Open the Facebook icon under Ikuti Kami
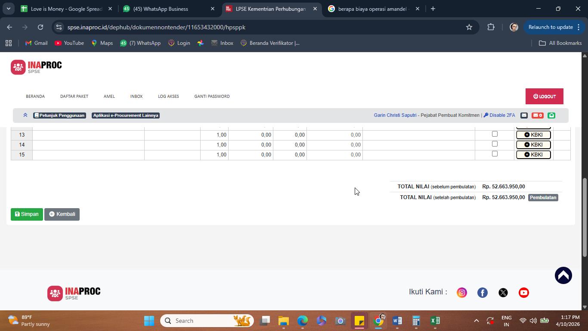Image resolution: width=588 pixels, height=331 pixels. point(483,293)
